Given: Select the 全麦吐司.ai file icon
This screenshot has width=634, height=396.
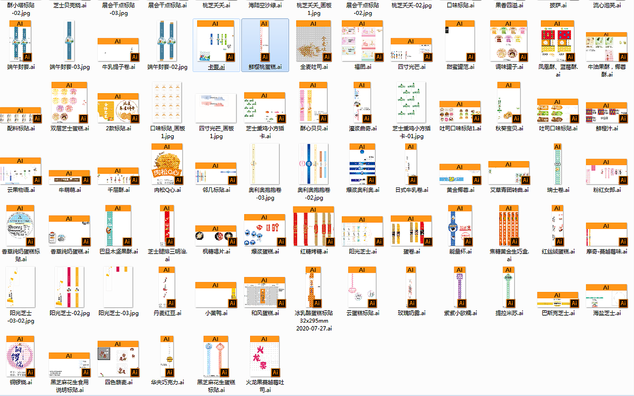Looking at the screenshot, I should [x=313, y=41].
